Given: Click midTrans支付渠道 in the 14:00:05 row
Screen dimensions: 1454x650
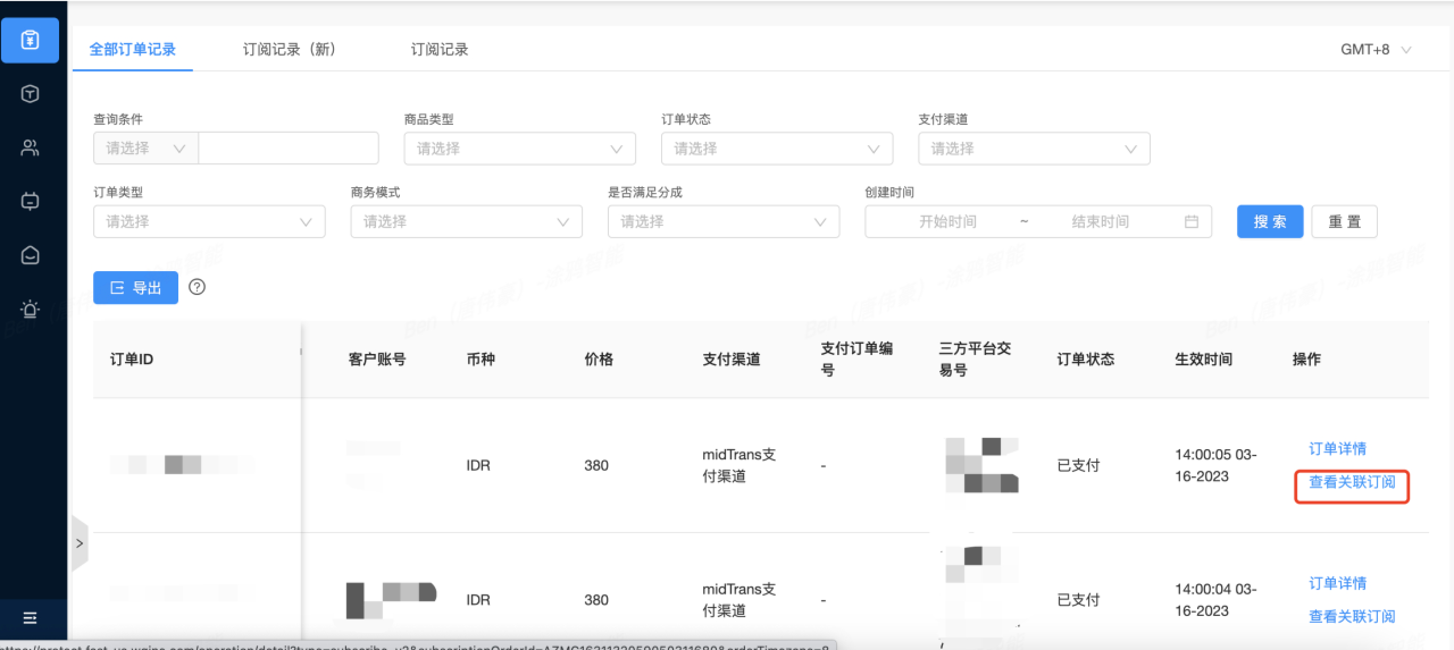Looking at the screenshot, I should click(739, 466).
